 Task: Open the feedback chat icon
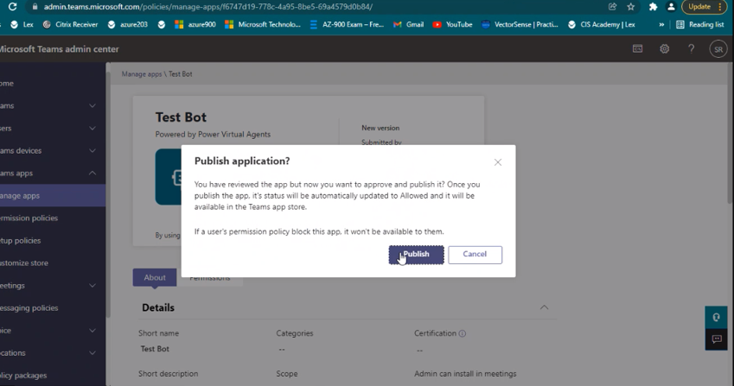(x=716, y=339)
